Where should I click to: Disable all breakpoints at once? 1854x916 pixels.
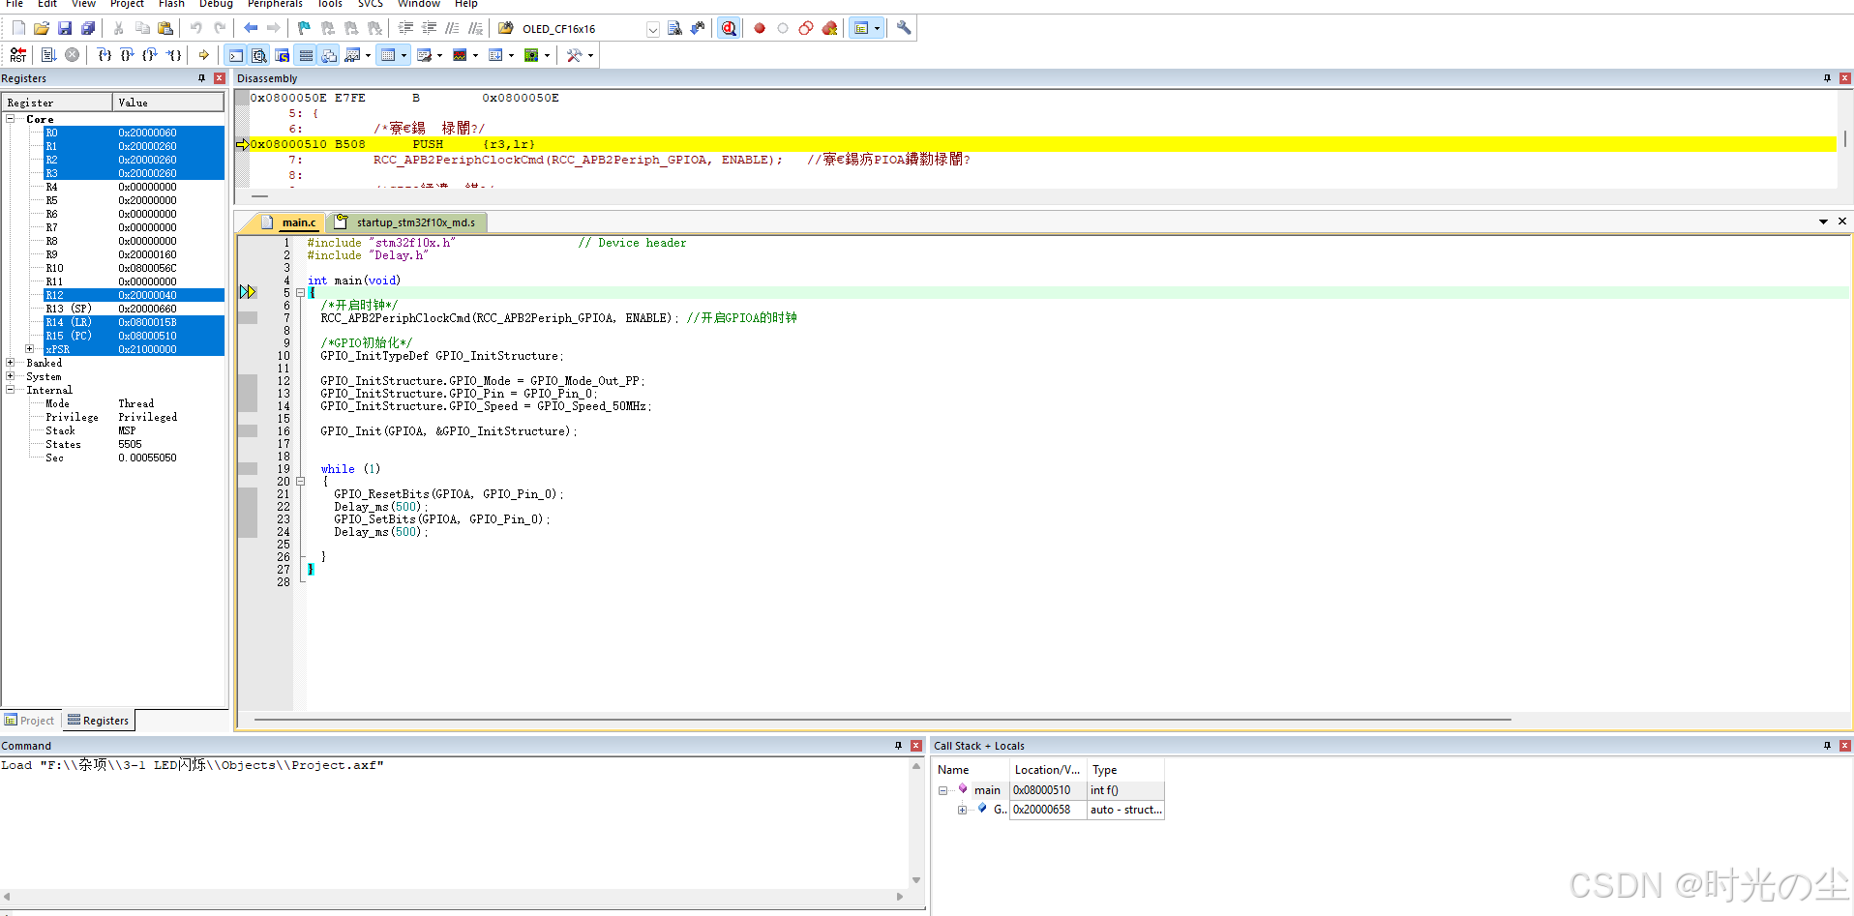pos(806,28)
